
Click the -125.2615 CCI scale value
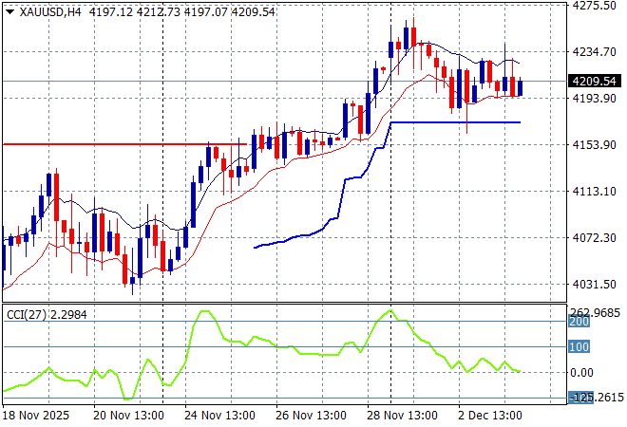(x=597, y=398)
